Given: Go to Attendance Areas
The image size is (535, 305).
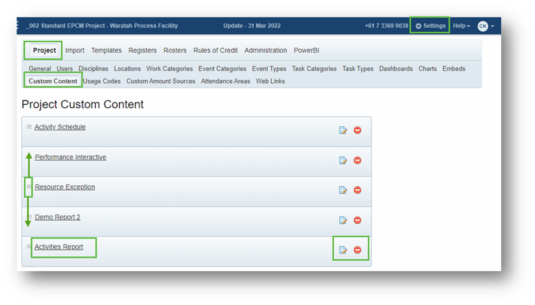Looking at the screenshot, I should coord(225,81).
